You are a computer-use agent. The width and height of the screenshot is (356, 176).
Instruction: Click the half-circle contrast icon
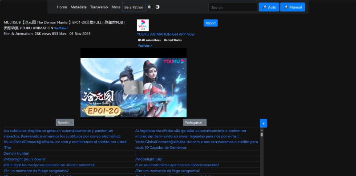[x=158, y=7]
